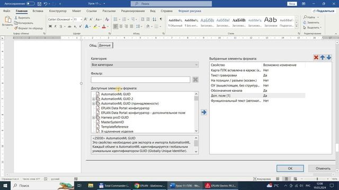Toggle bold formatting
Image resolution: width=339 pixels, height=190 pixels.
coord(50,26)
